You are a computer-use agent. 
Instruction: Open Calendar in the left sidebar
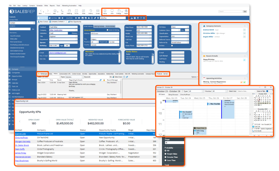pos(15,83)
